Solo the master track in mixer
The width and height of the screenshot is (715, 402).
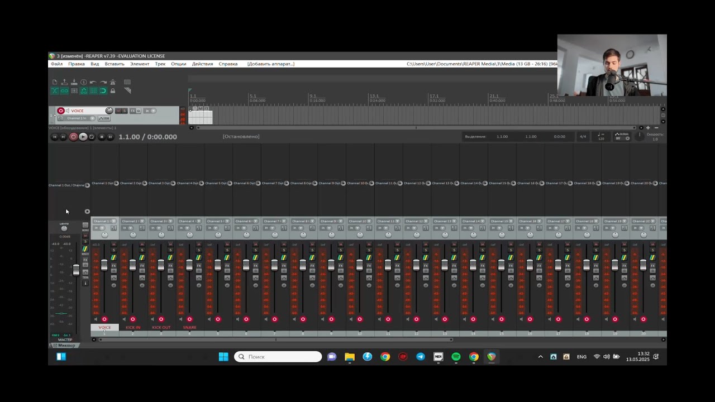coord(85,242)
